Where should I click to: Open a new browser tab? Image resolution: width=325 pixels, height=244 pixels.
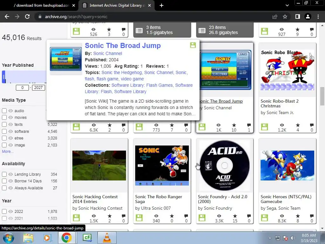[x=162, y=5]
